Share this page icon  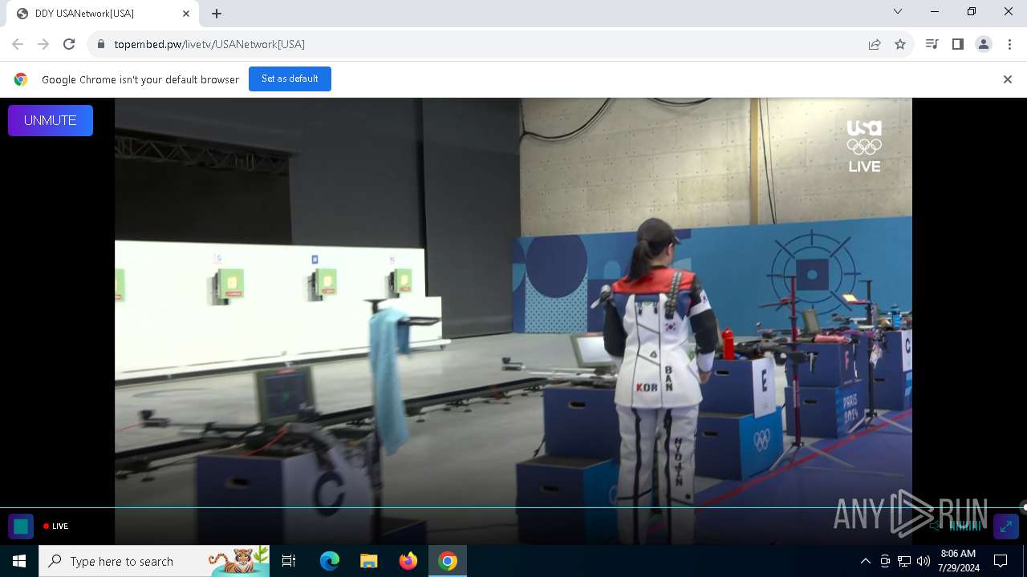click(875, 44)
